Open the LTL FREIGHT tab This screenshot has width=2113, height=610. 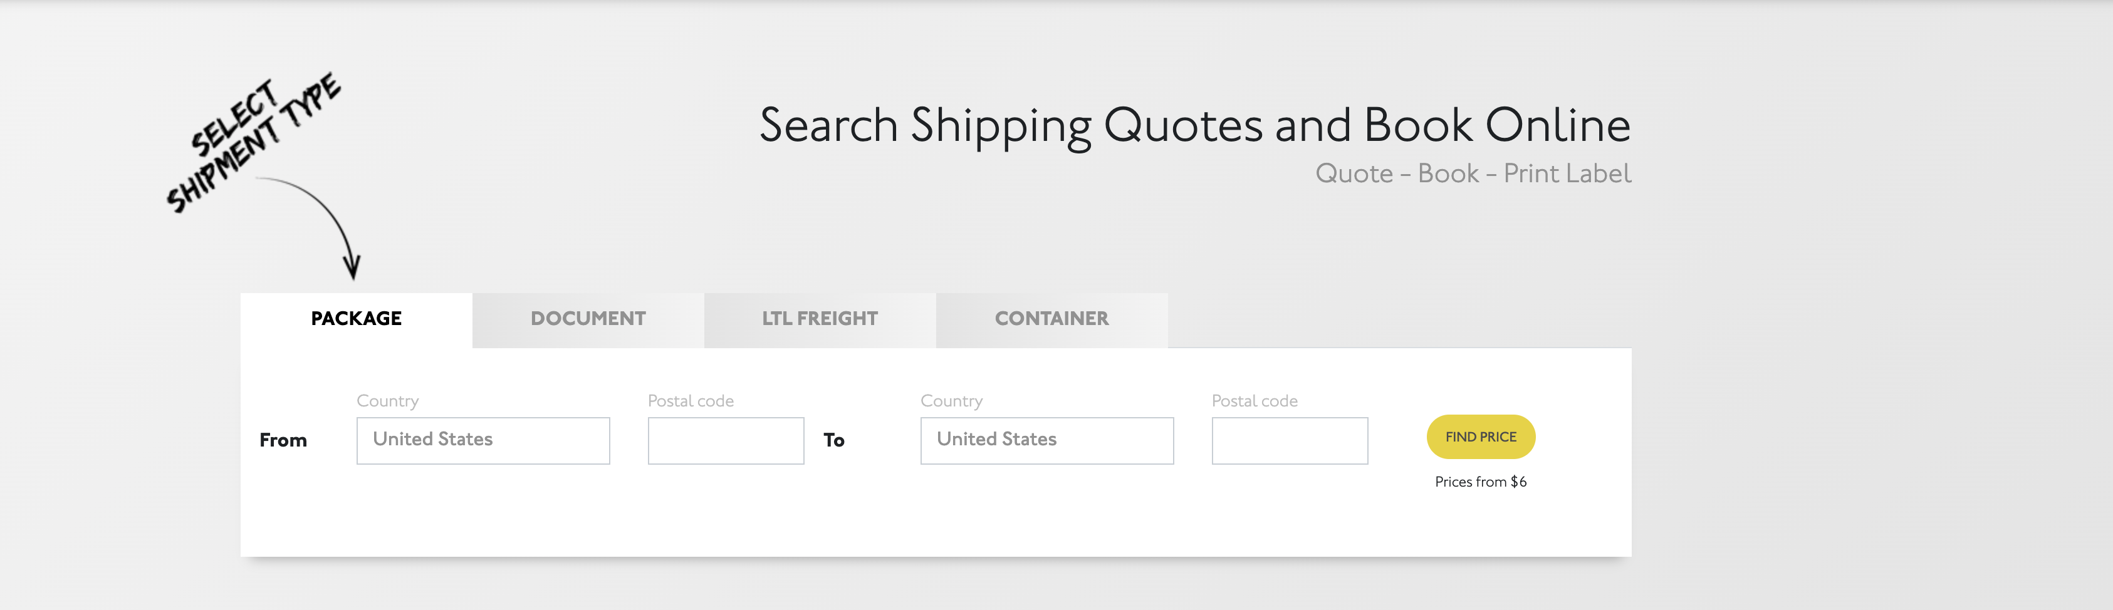coord(820,319)
